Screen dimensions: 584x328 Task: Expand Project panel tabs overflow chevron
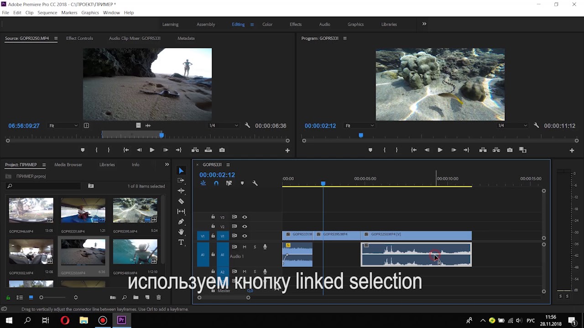tap(167, 164)
